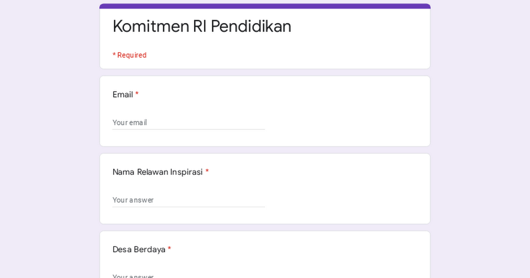Click the Nama Relawan Inspirasi question label
This screenshot has width=530, height=278.
point(158,172)
